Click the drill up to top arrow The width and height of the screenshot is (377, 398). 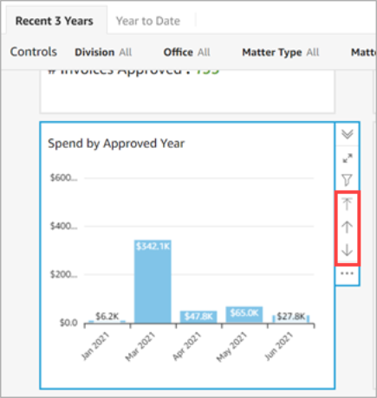click(x=347, y=204)
